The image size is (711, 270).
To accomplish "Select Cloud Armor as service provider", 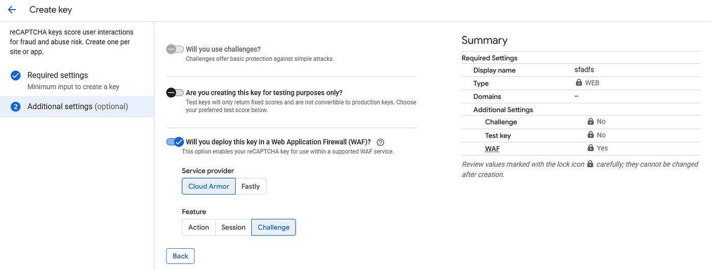I will pyautogui.click(x=209, y=186).
